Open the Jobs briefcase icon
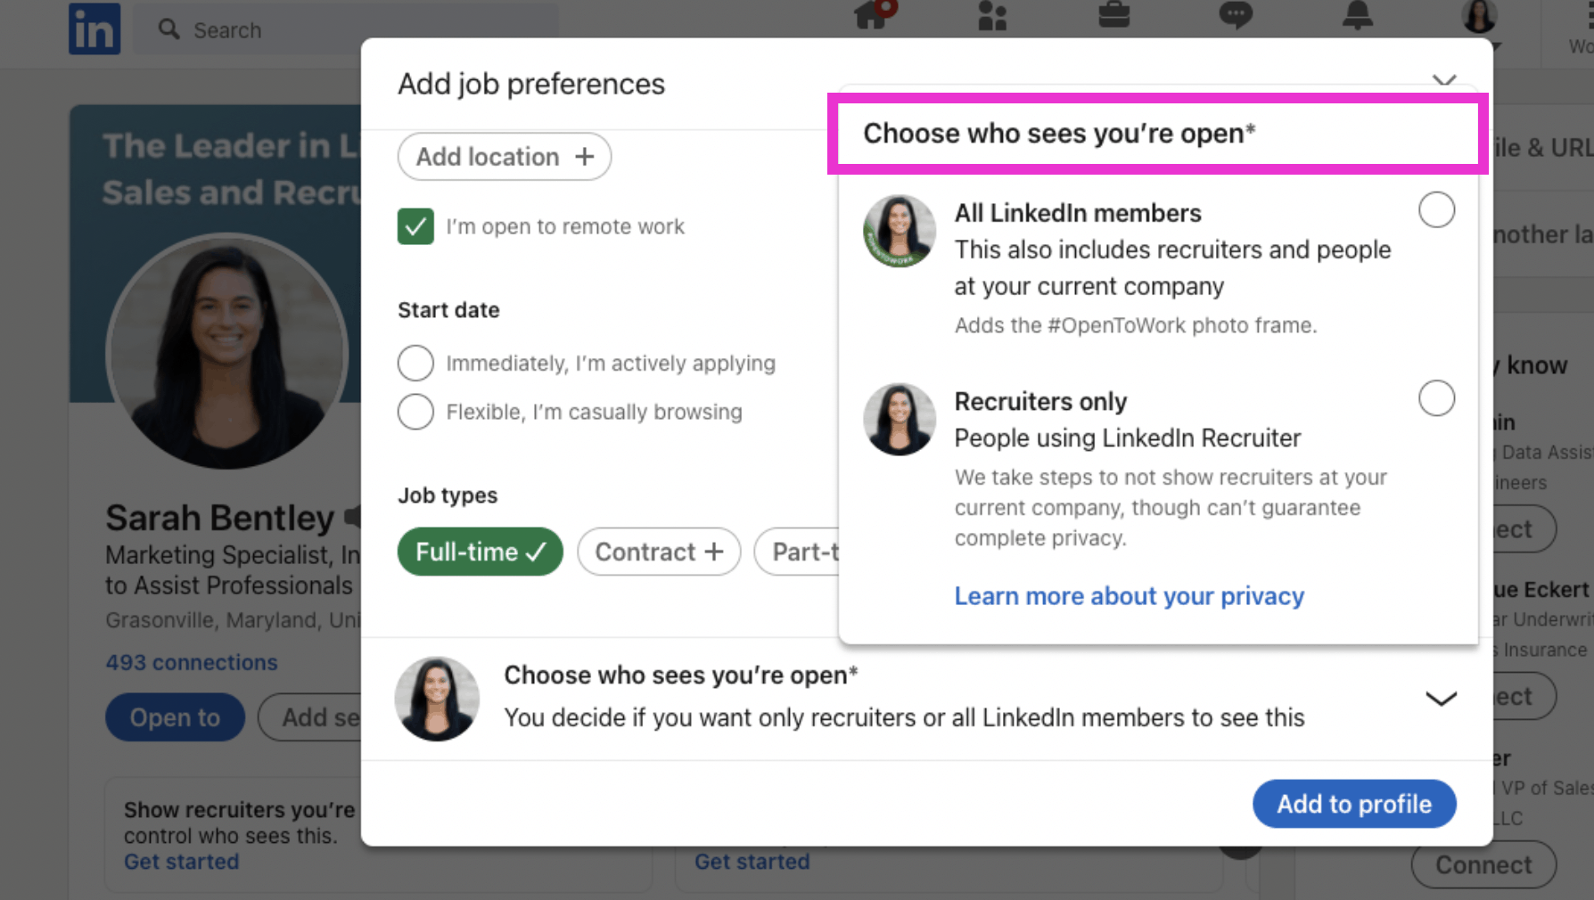Viewport: 1594px width, 900px height. (1113, 16)
